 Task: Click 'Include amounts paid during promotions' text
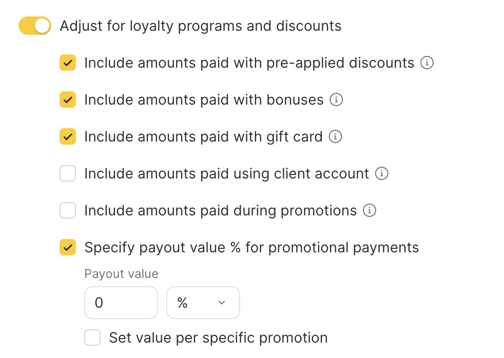(220, 211)
